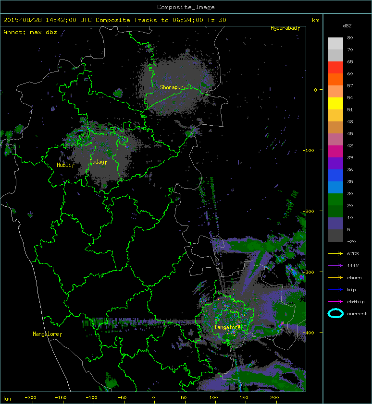Click the Hubli city label

pos(65,165)
